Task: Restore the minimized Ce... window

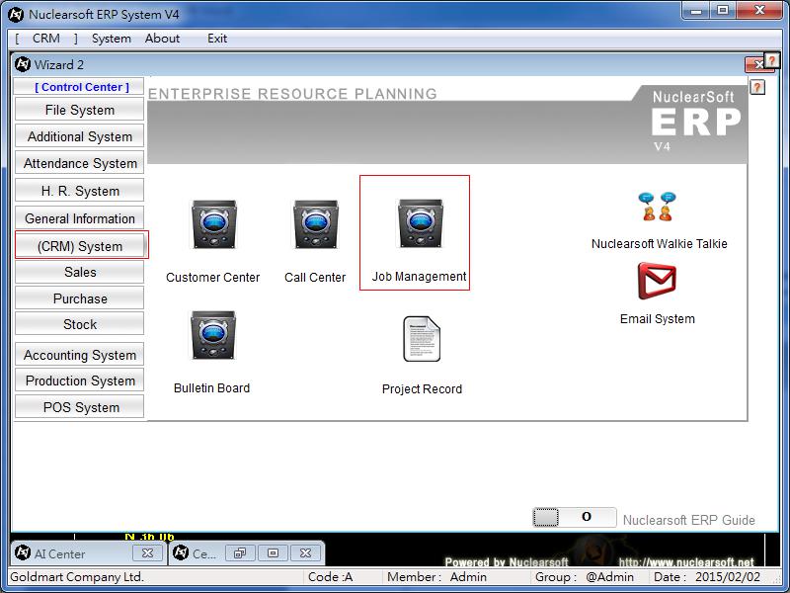Action: point(240,553)
